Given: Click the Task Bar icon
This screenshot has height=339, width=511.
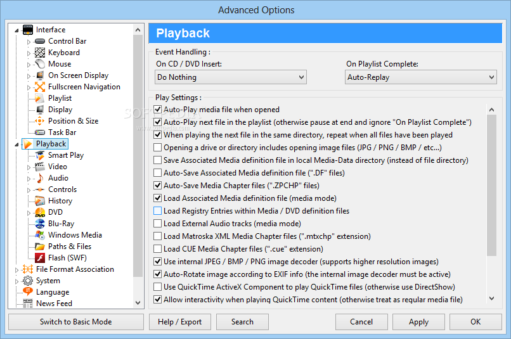Looking at the screenshot, I should click(40, 132).
